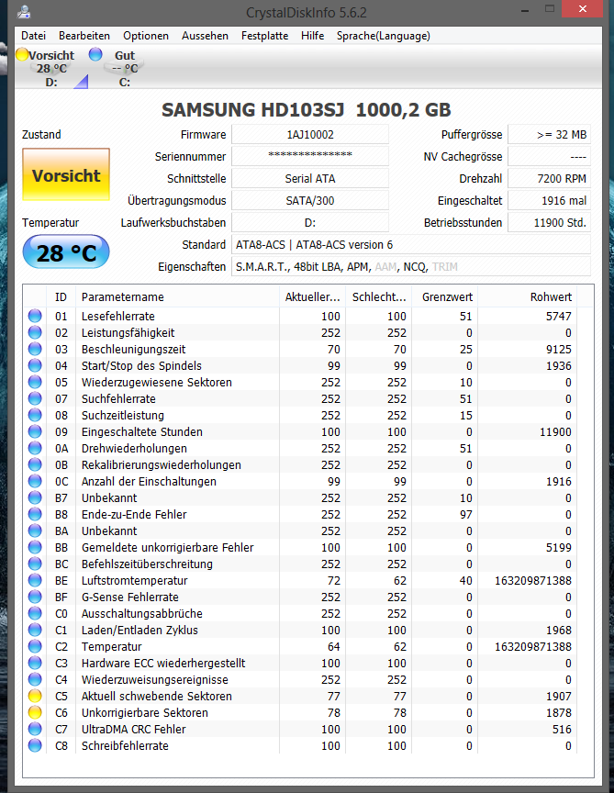Click the Rohwert column header
Viewport: 614px width, 793px height.
(x=527, y=296)
